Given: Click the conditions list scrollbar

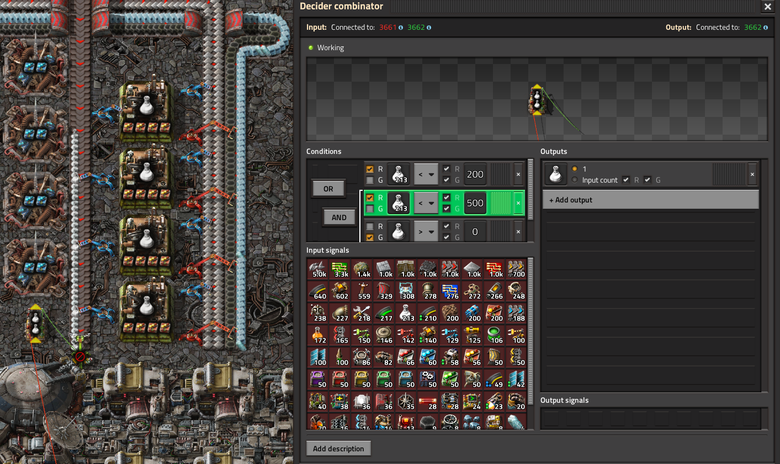Looking at the screenshot, I should (x=531, y=190).
